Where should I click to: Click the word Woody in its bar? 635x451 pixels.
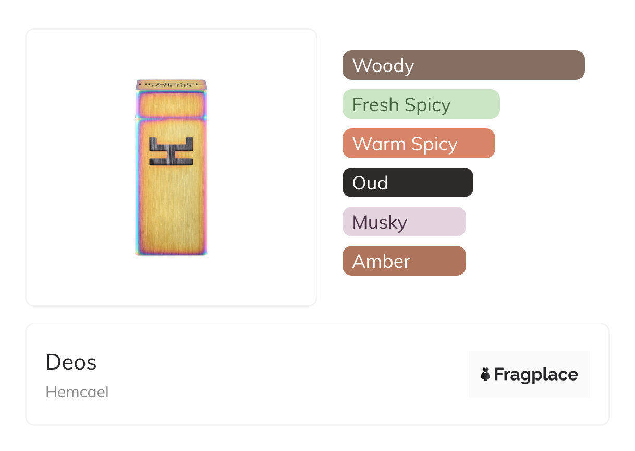(x=383, y=66)
